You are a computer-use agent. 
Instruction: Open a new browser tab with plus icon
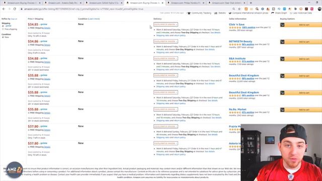[251, 3]
